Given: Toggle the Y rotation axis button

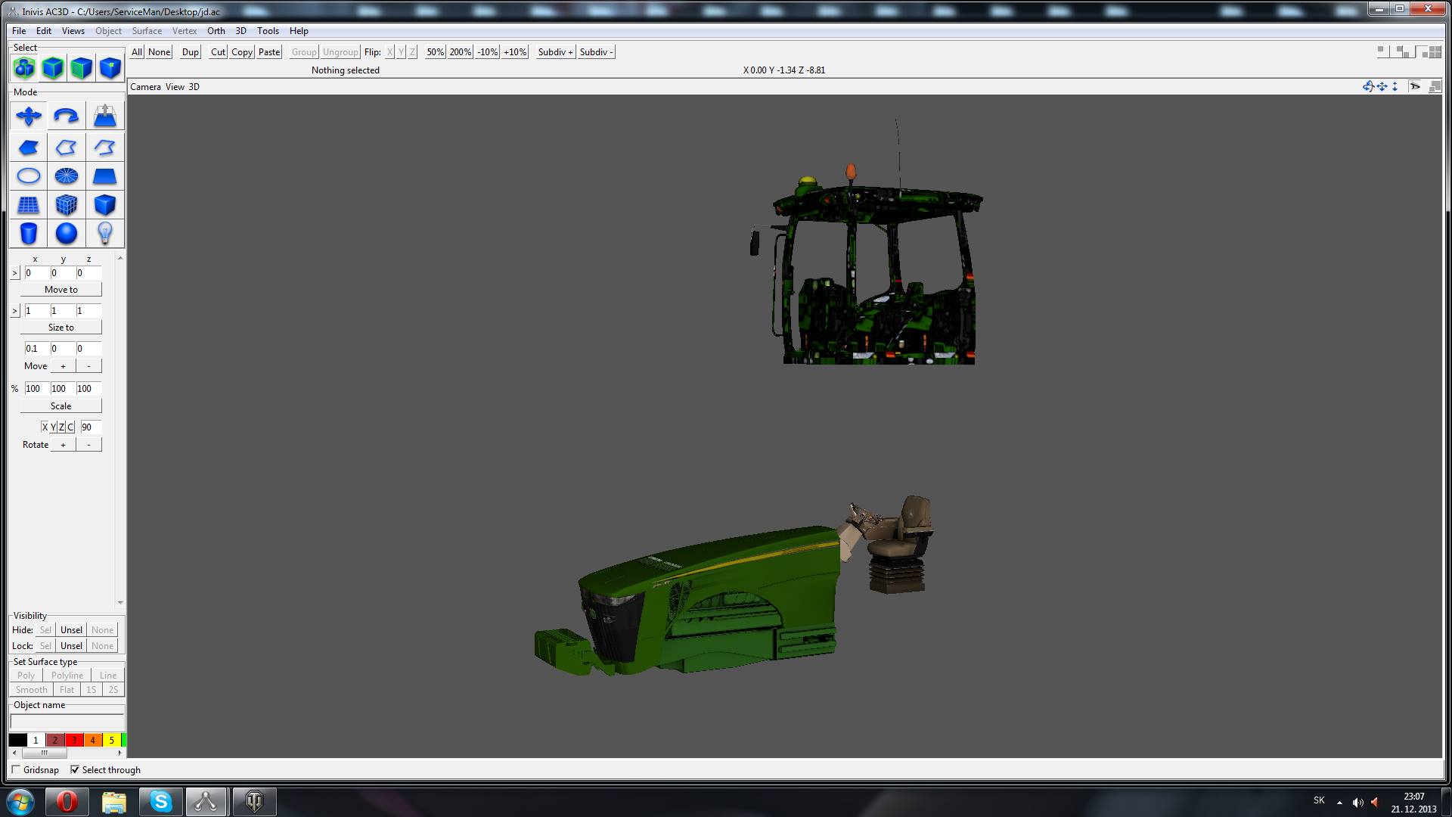Looking at the screenshot, I should [x=53, y=427].
